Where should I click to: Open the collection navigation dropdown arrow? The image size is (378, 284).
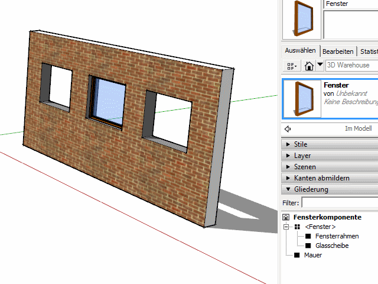point(320,65)
